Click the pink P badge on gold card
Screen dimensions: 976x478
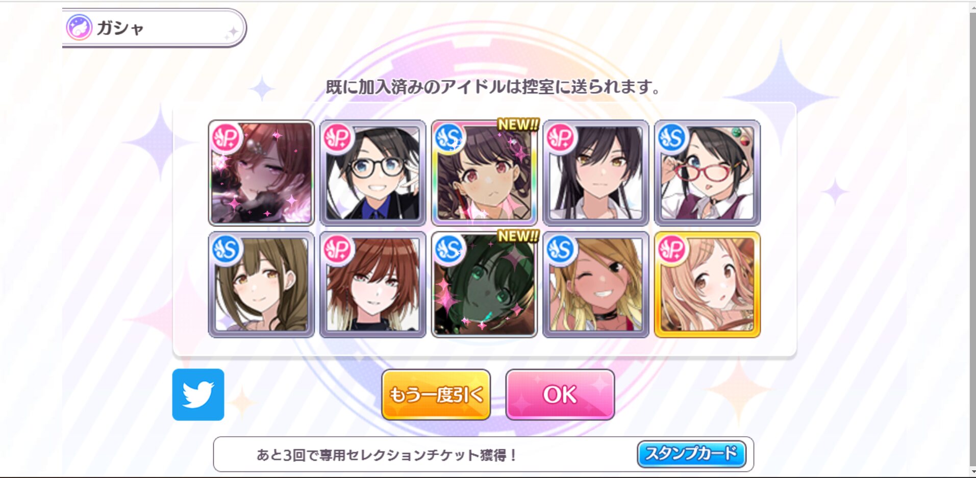[672, 249]
